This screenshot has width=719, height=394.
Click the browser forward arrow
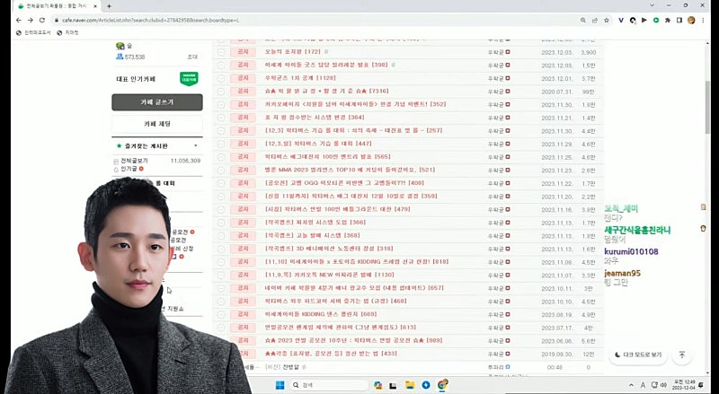tap(31, 20)
